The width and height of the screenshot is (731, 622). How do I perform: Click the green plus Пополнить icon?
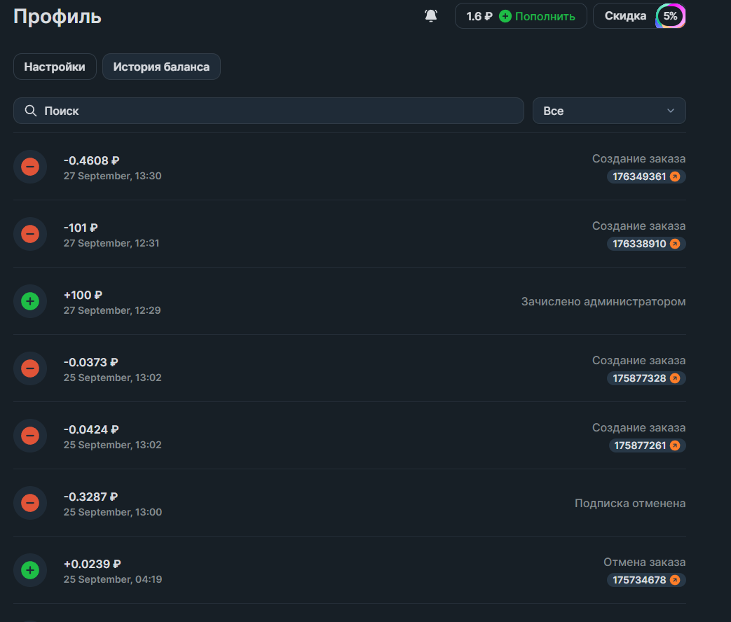coord(505,16)
